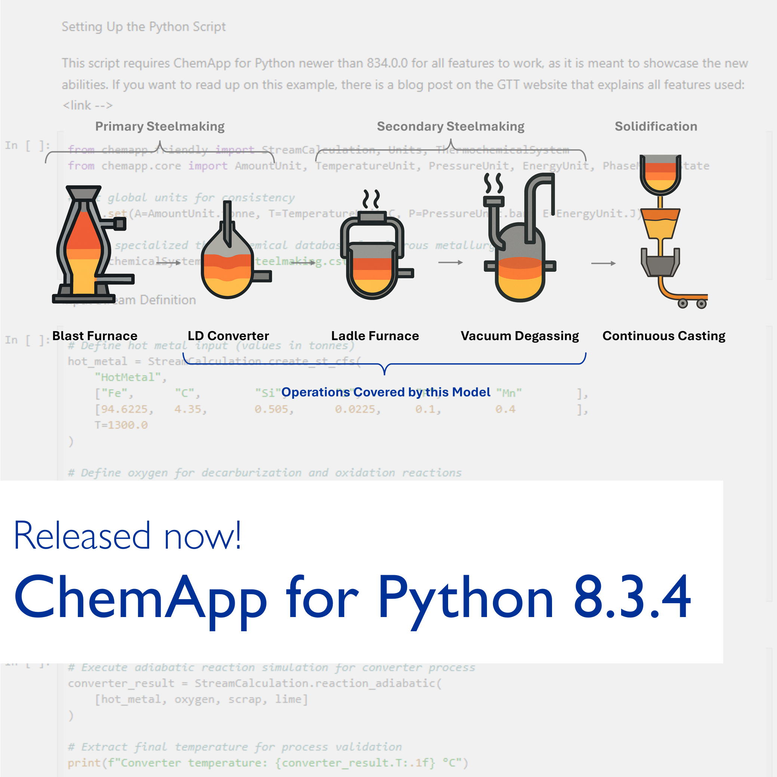Click the Setting Up the Python Script heading
Screen dimensions: 777x777
(144, 27)
